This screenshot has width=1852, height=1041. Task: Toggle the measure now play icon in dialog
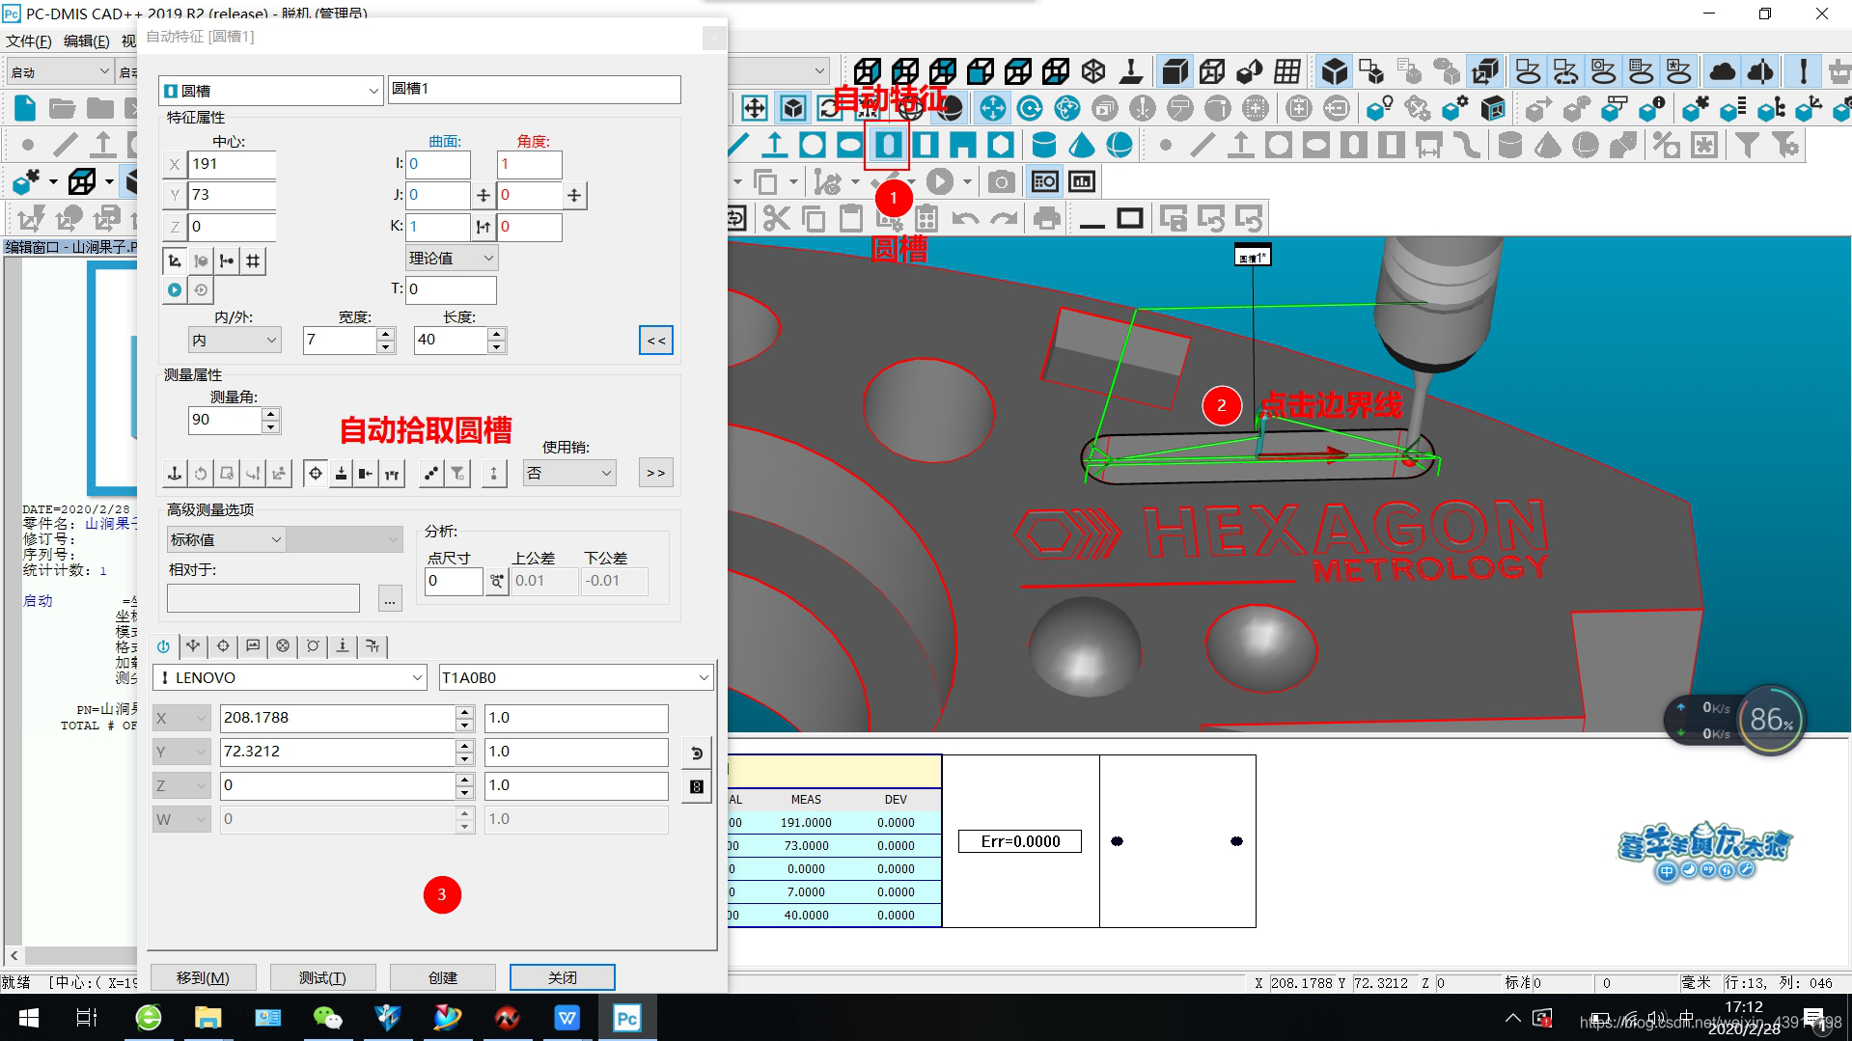(x=175, y=289)
